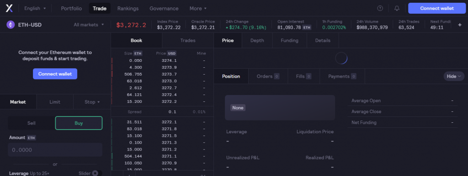Image resolution: width=468 pixels, height=176 pixels.
Task: Click bid order at price 3271.8
Action: (x=162, y=129)
